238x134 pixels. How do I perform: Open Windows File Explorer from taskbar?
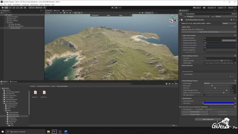(48, 131)
